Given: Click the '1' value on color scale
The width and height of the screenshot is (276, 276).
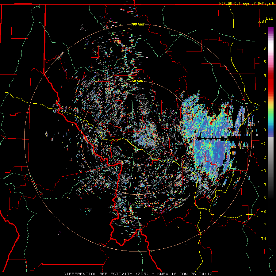Looking at the screenshot, I should coord(265,116).
